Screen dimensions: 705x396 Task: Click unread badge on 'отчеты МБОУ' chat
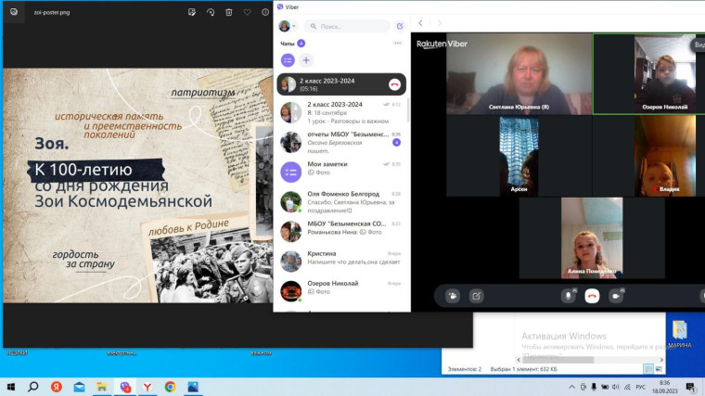point(396,143)
